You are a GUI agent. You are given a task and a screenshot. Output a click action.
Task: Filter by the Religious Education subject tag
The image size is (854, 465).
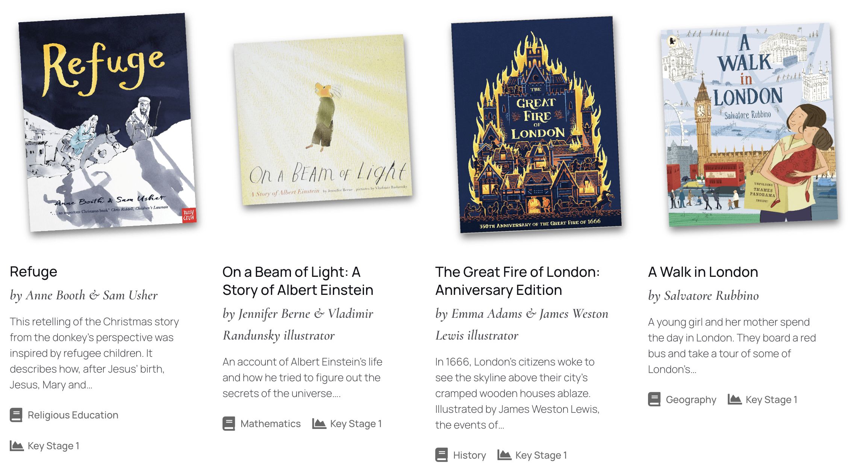point(73,415)
